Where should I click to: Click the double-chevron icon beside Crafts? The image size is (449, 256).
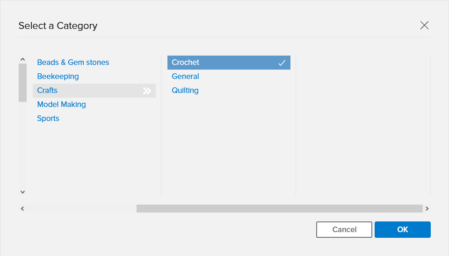(x=147, y=91)
